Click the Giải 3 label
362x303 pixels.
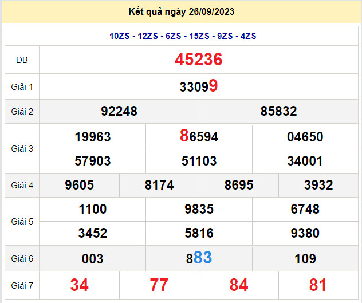(x=22, y=149)
